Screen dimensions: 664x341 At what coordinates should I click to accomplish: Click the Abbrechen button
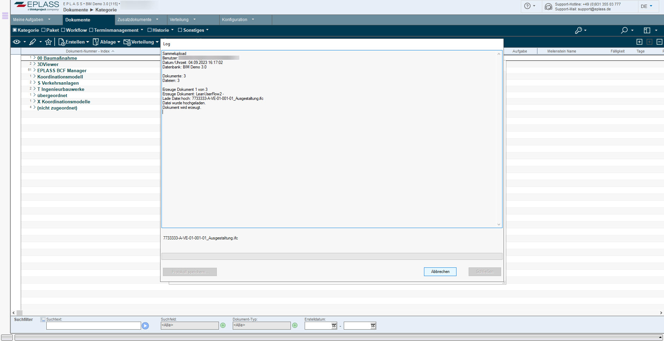pyautogui.click(x=440, y=272)
